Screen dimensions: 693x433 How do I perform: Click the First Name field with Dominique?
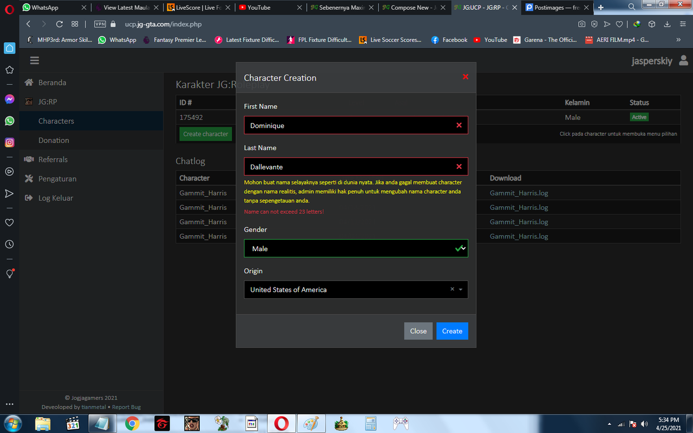pos(356,125)
